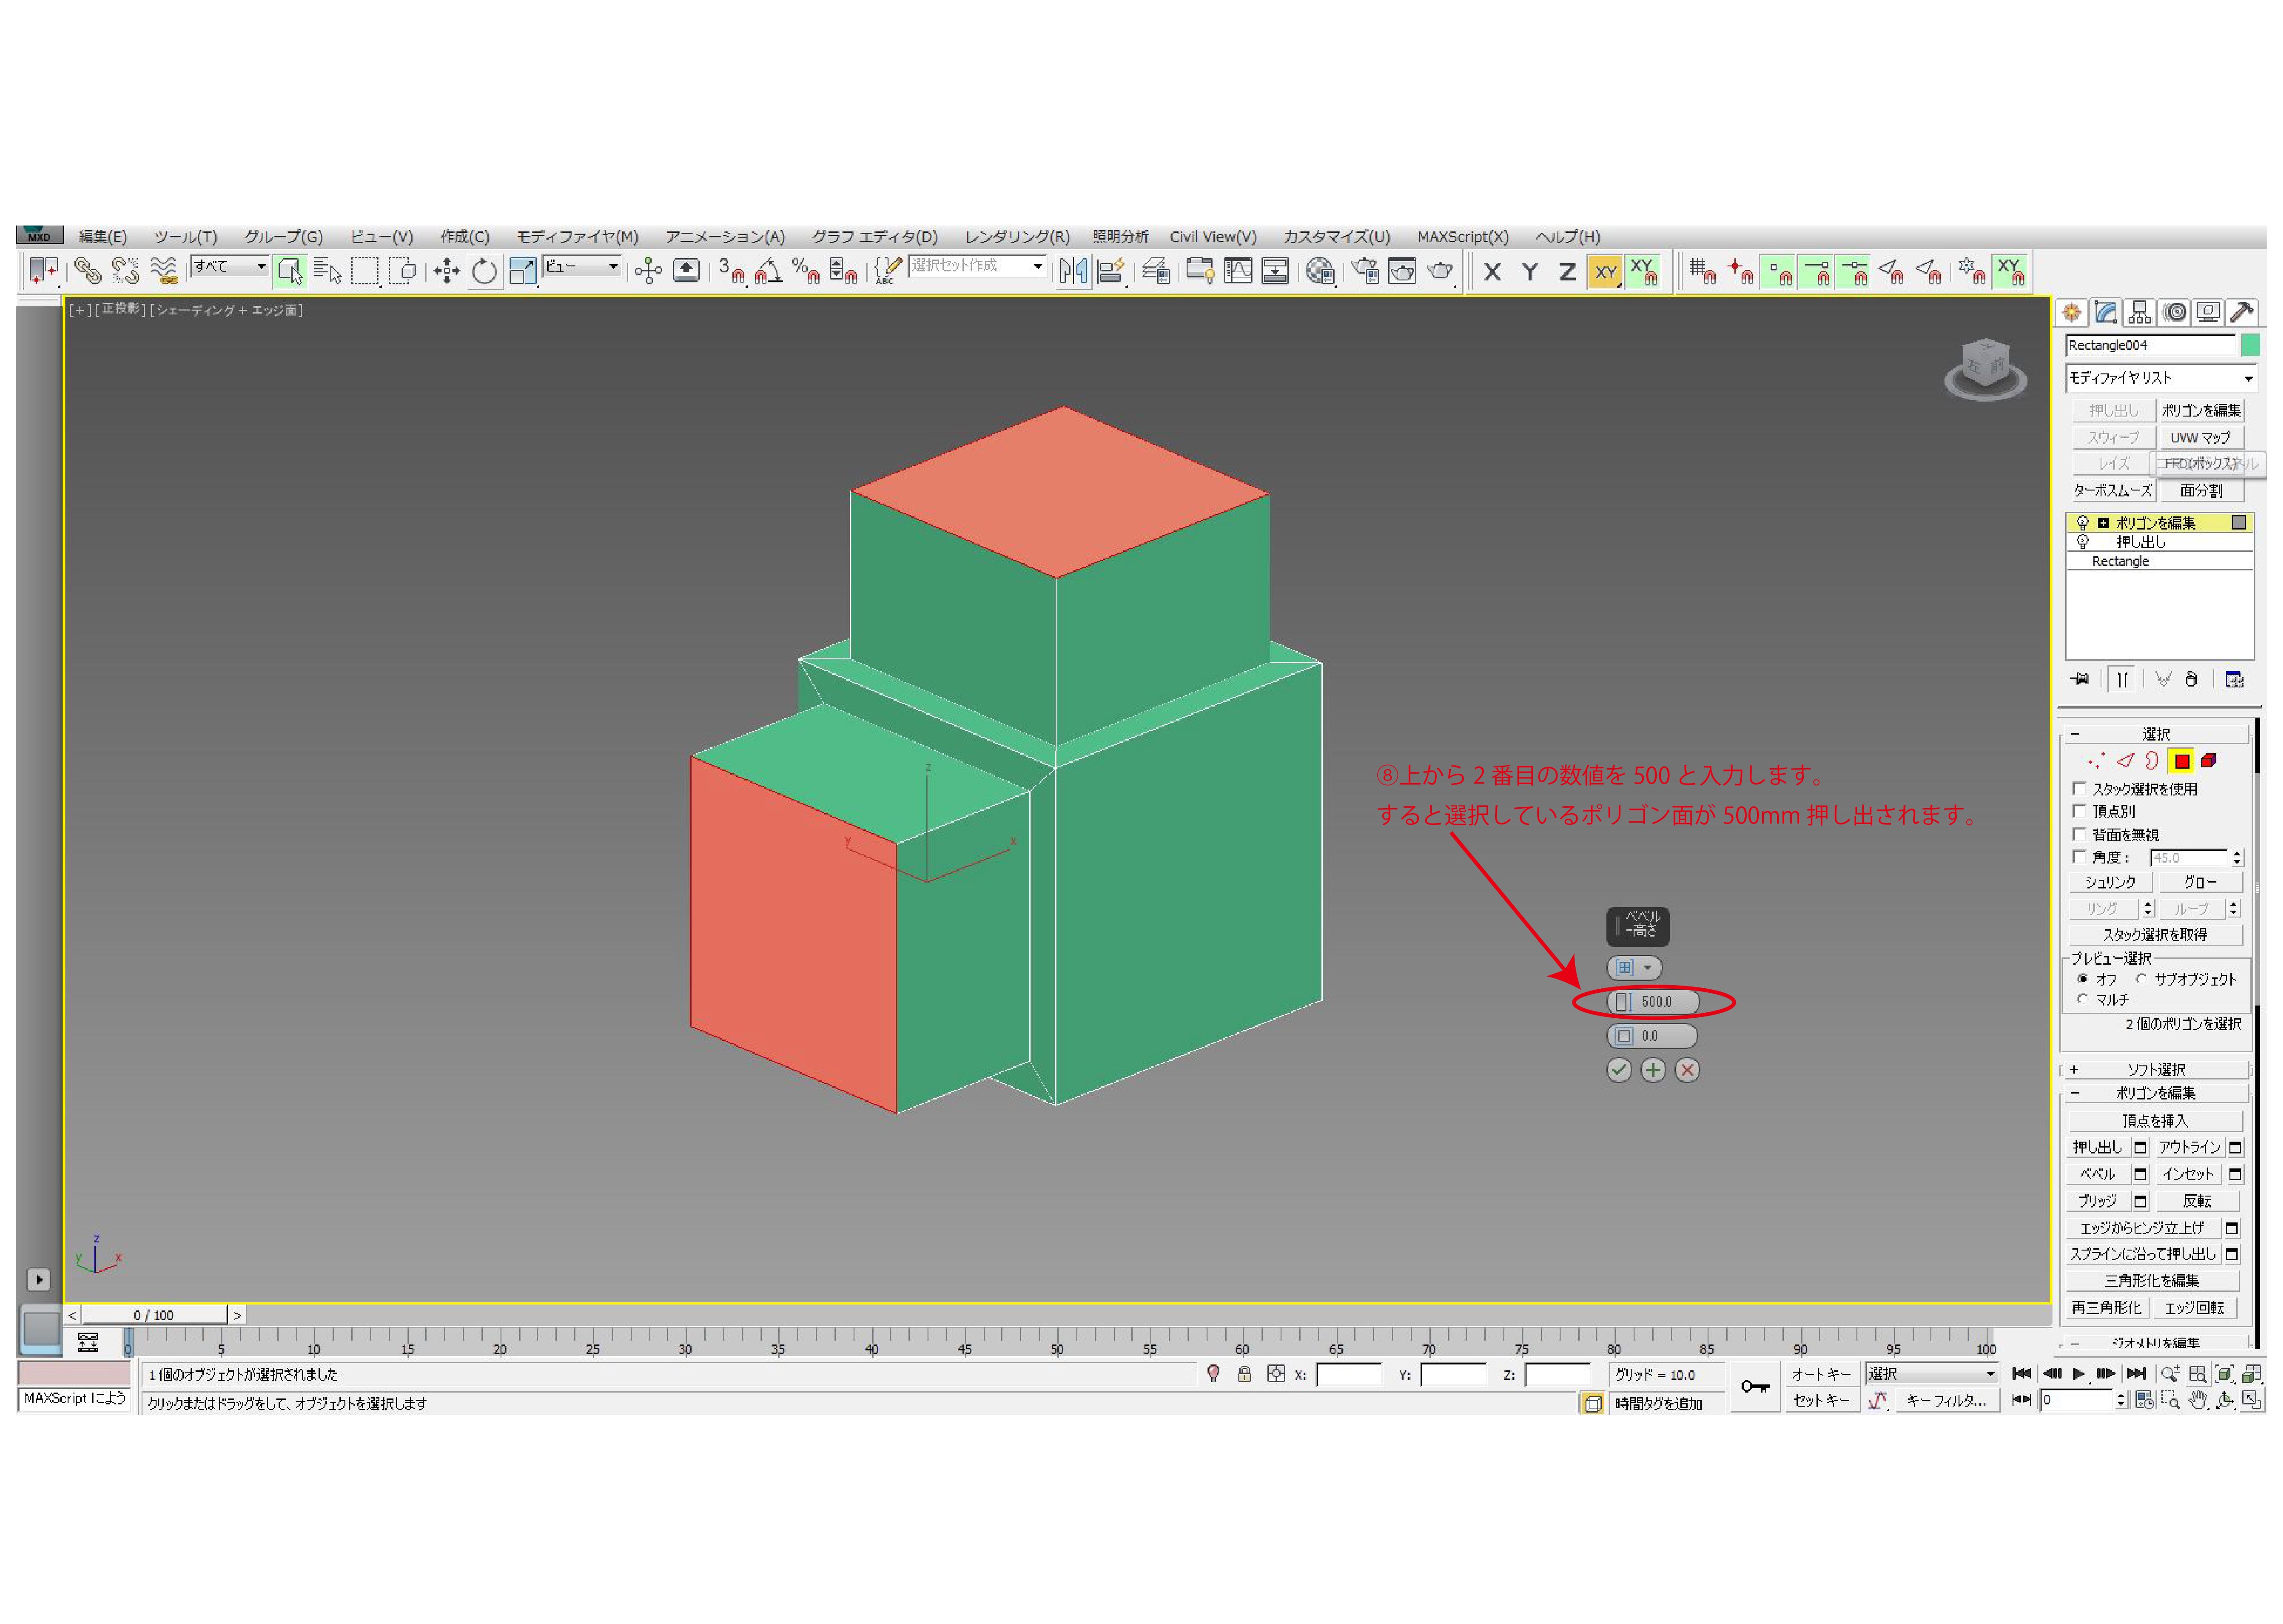Open the Hierarchy command panel tab
This screenshot has width=2283, height=1624.
coord(2139,313)
